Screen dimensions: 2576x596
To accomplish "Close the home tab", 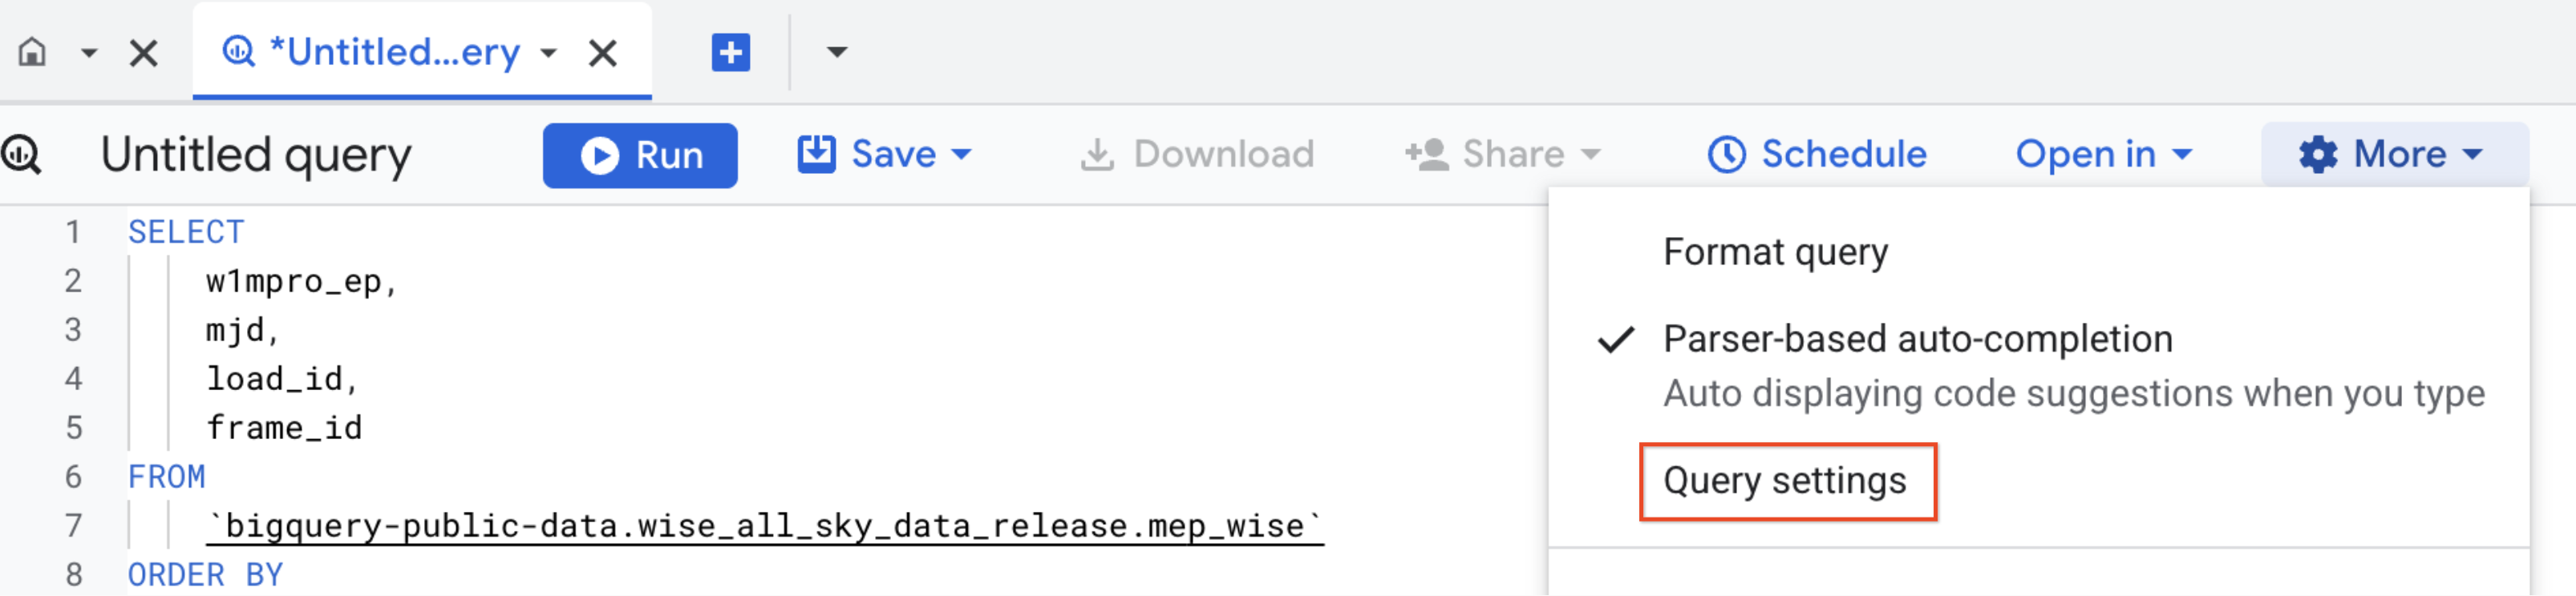I will tap(144, 53).
